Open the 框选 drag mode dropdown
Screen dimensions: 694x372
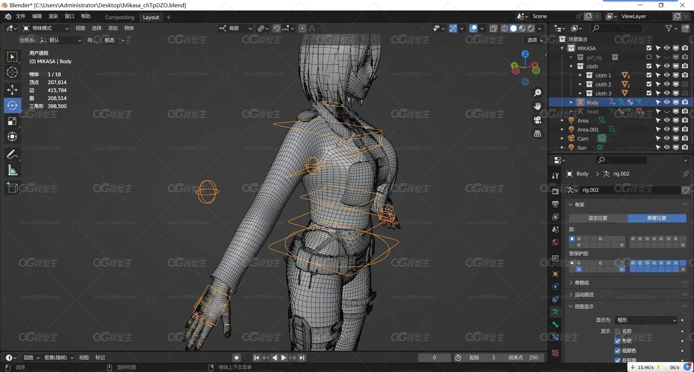tap(114, 40)
